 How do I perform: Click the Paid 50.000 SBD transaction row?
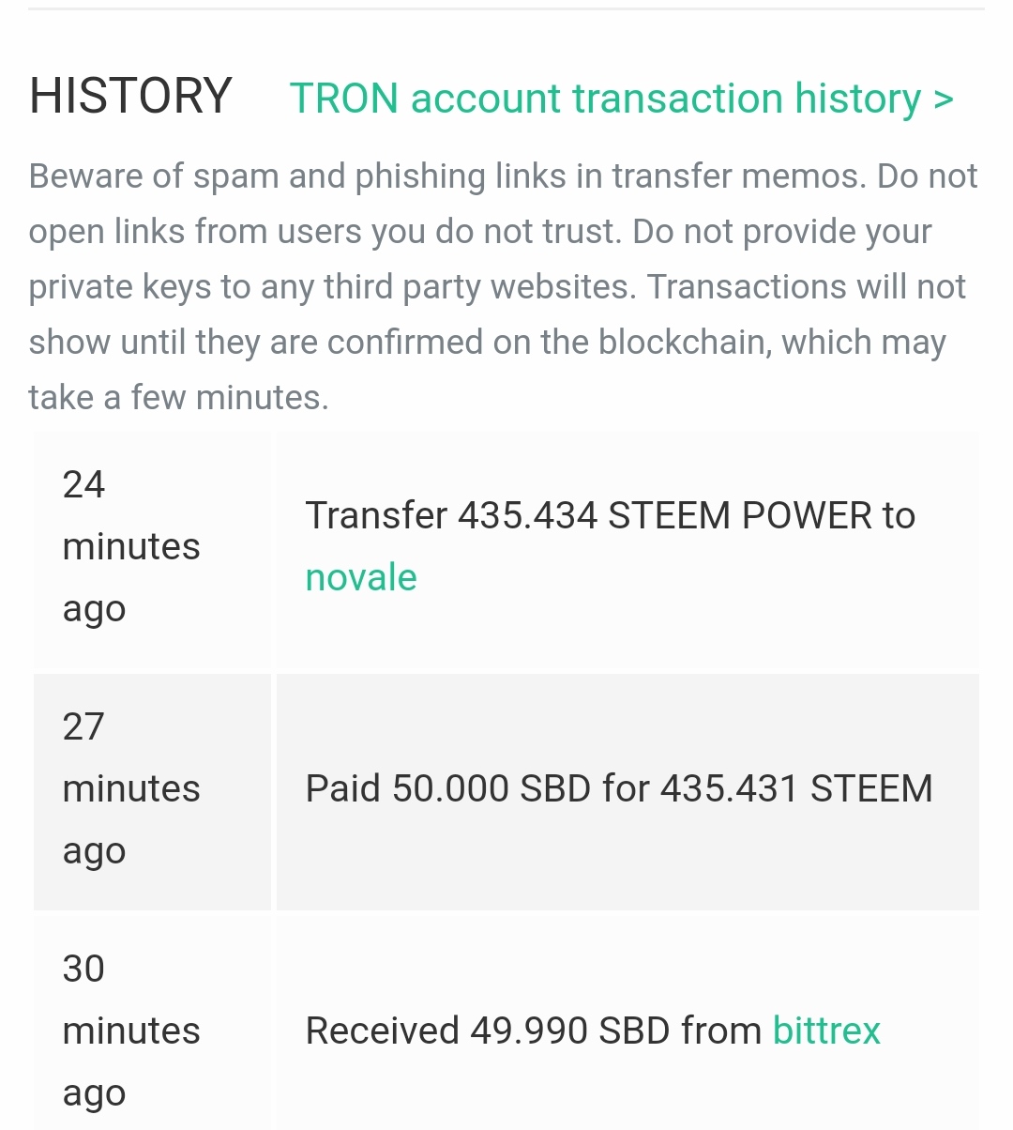pyautogui.click(x=619, y=788)
